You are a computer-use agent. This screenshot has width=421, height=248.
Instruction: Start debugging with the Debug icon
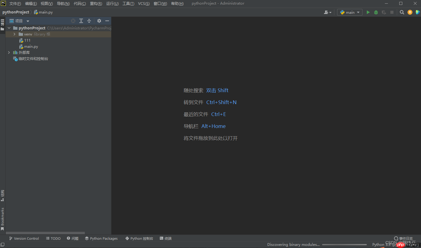tap(376, 12)
